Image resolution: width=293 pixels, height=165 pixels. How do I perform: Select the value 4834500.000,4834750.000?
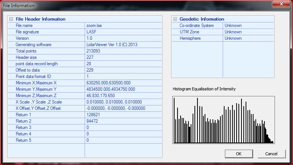[x=111, y=89]
